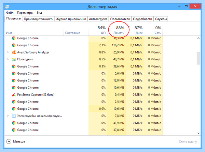Click the 37,8 МБ memory value
This screenshot has height=152, width=205.
pyautogui.click(x=119, y=130)
